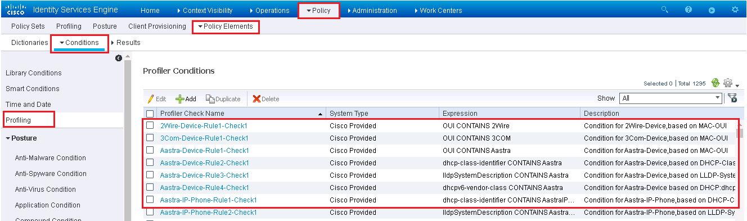Click the search magnifier icon in header
Image resolution: width=747 pixels, height=221 pixels.
(x=665, y=10)
